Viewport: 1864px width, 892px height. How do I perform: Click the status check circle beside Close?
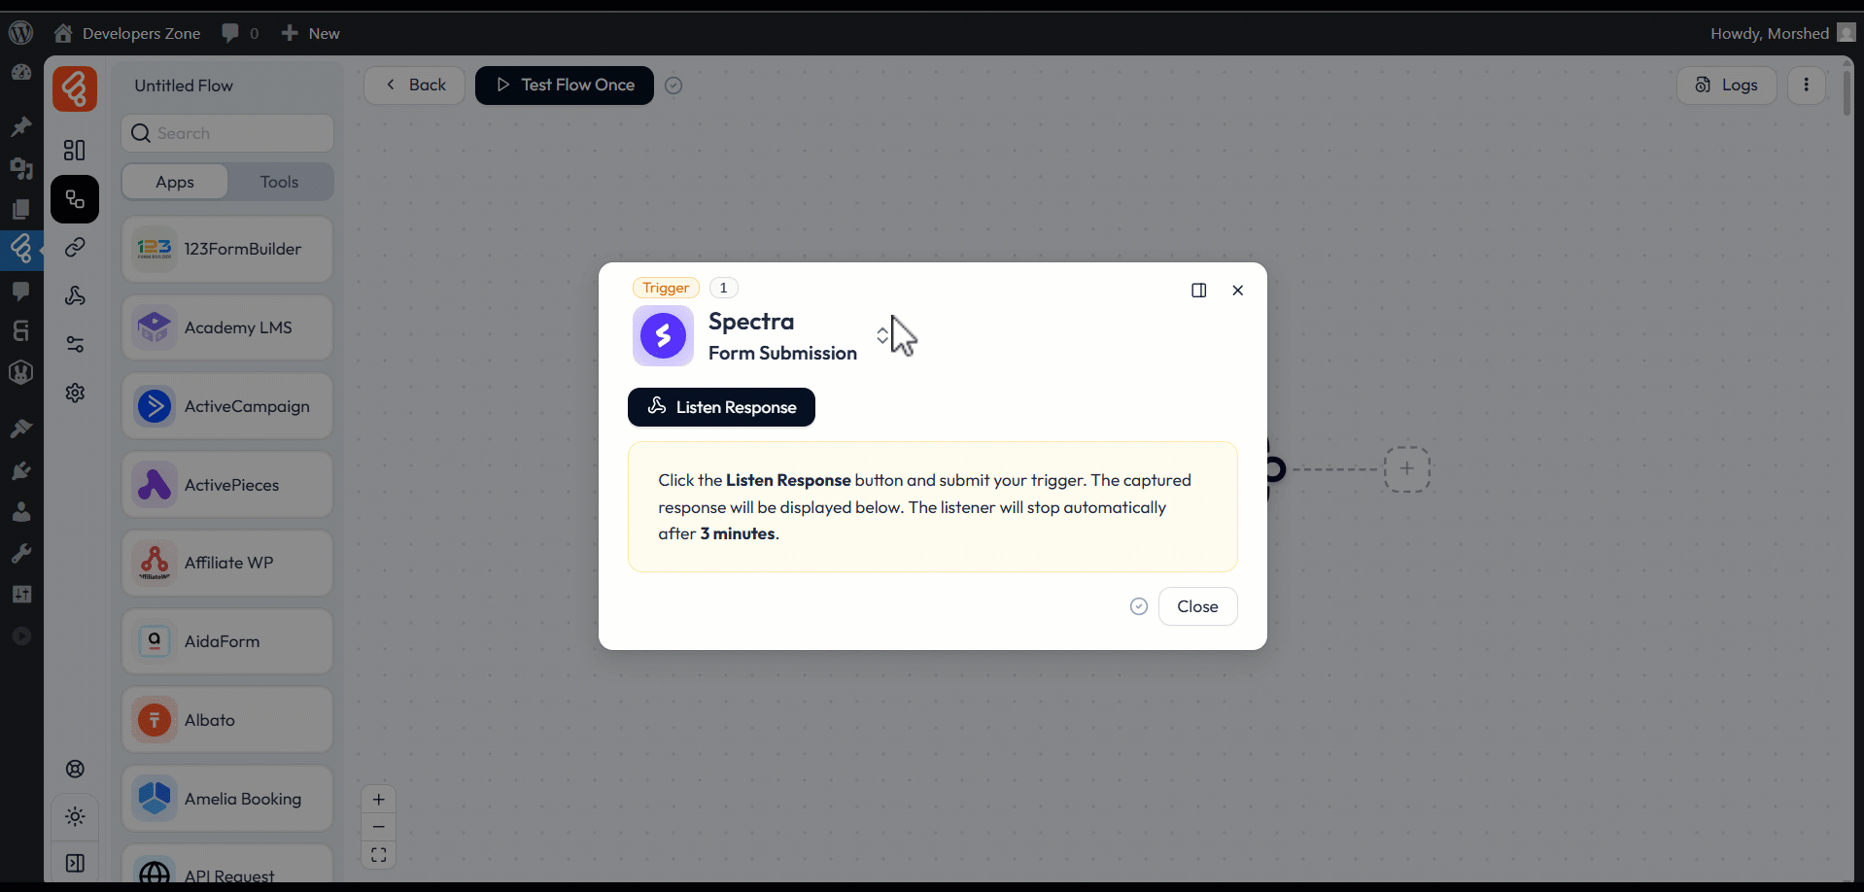click(x=1138, y=605)
